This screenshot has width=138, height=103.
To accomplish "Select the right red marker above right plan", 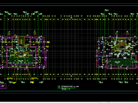I will click(127, 34).
